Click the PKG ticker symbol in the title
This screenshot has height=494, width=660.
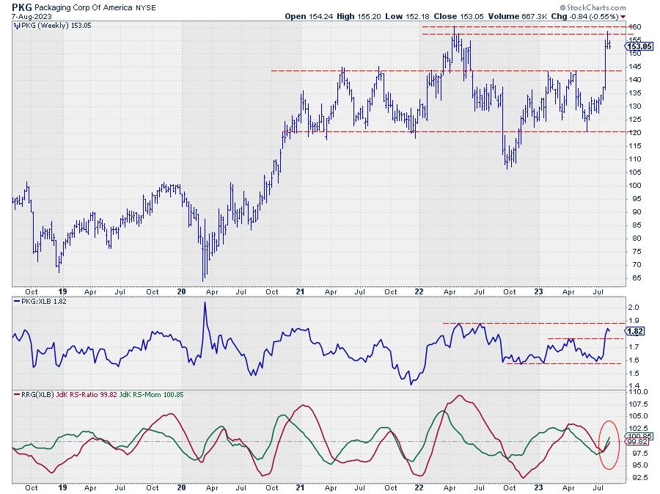22,7
